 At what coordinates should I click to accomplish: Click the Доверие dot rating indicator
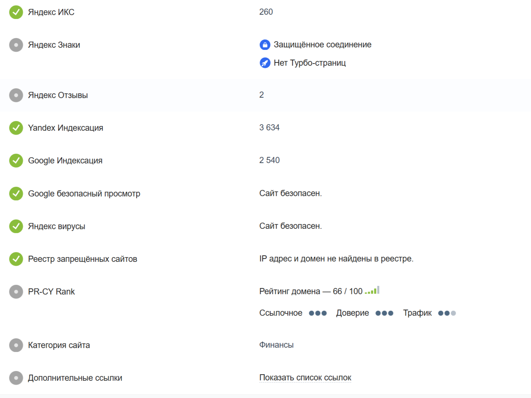pyautogui.click(x=384, y=313)
